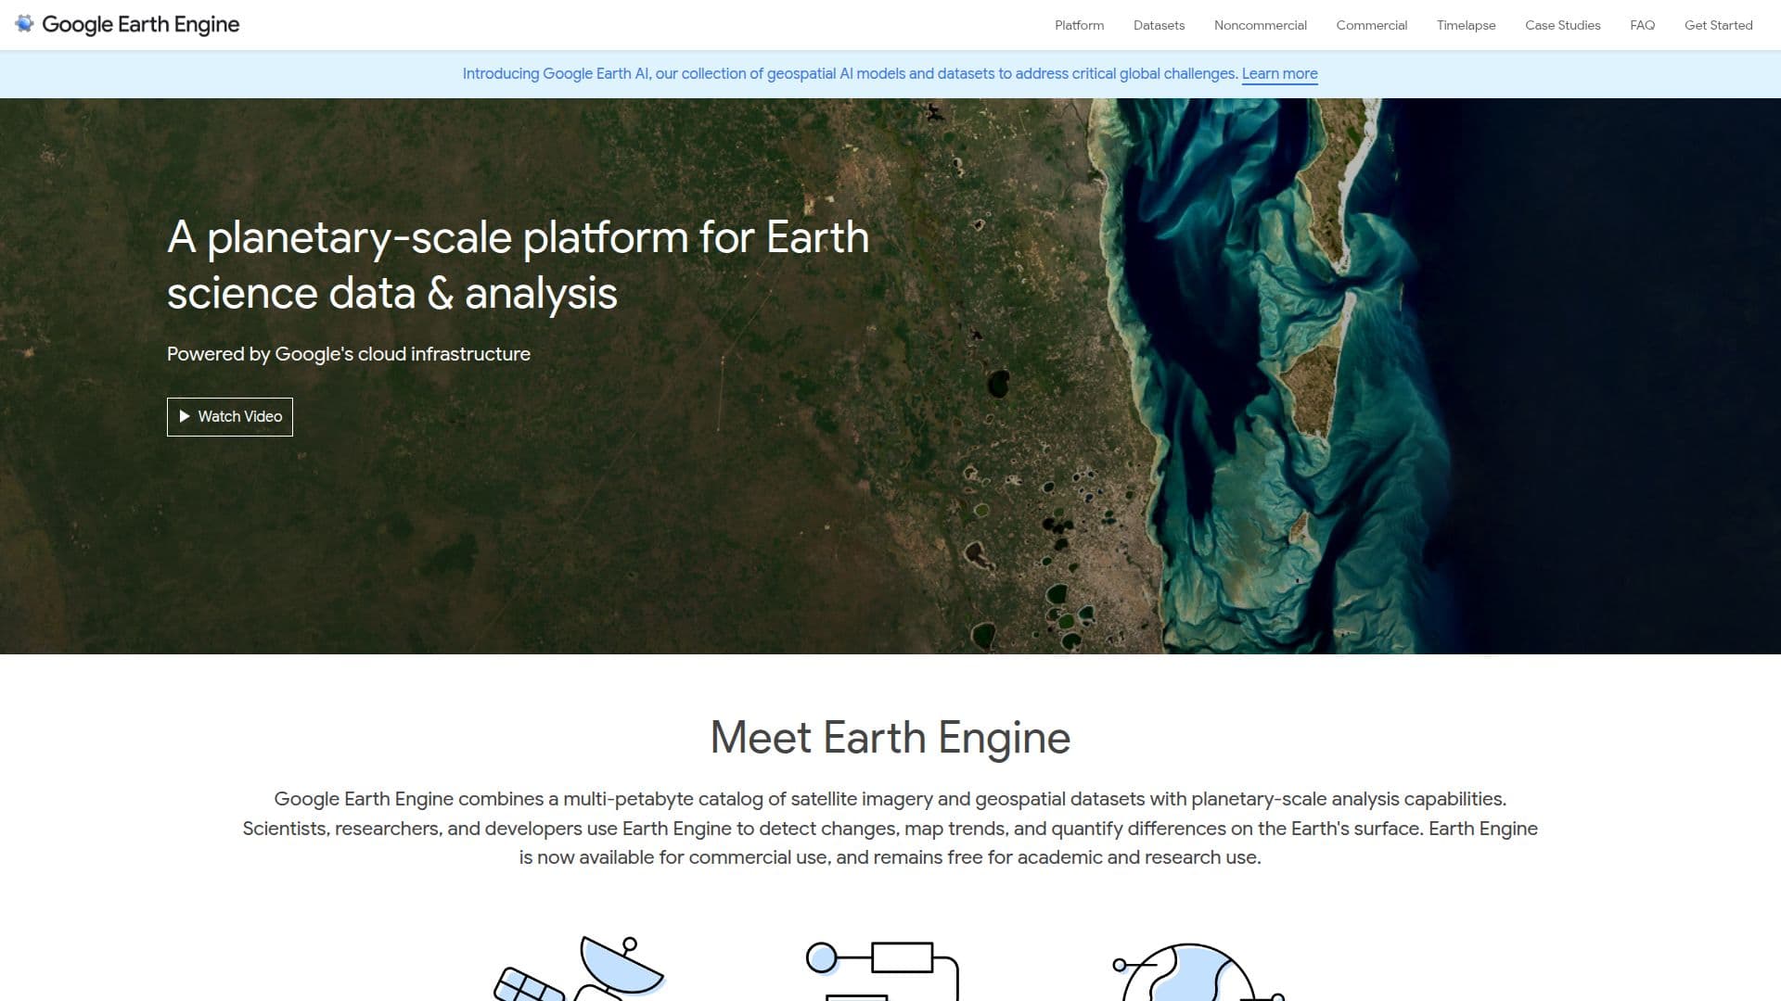1781x1001 pixels.
Task: Click Get Started in the header
Action: click(x=1718, y=25)
